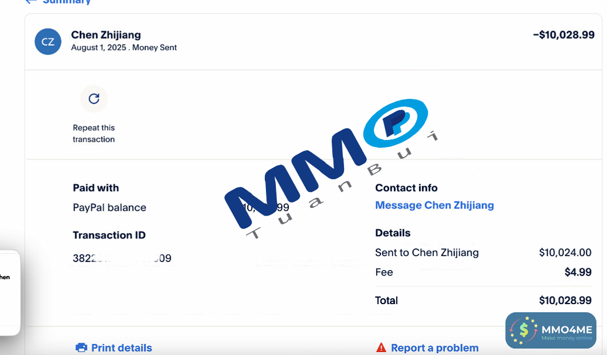Click the red warning triangle icon
The image size is (607, 355).
tap(382, 348)
